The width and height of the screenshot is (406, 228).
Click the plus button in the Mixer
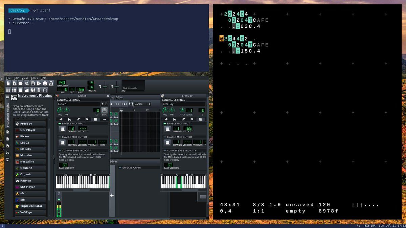[112, 195]
